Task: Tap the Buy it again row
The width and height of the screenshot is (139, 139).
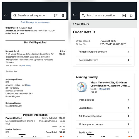Action: coord(104,131)
